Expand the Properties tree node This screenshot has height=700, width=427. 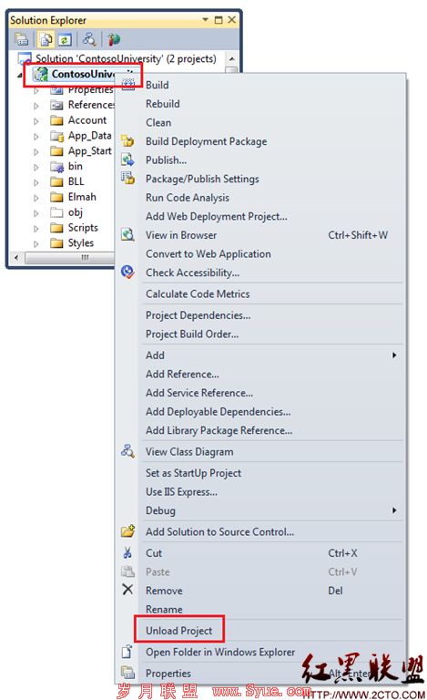[x=36, y=90]
